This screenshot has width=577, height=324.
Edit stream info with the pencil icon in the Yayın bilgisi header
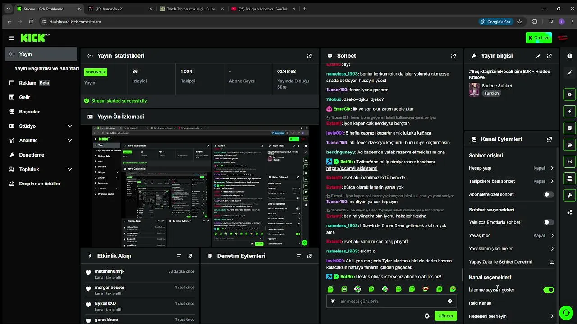(538, 56)
